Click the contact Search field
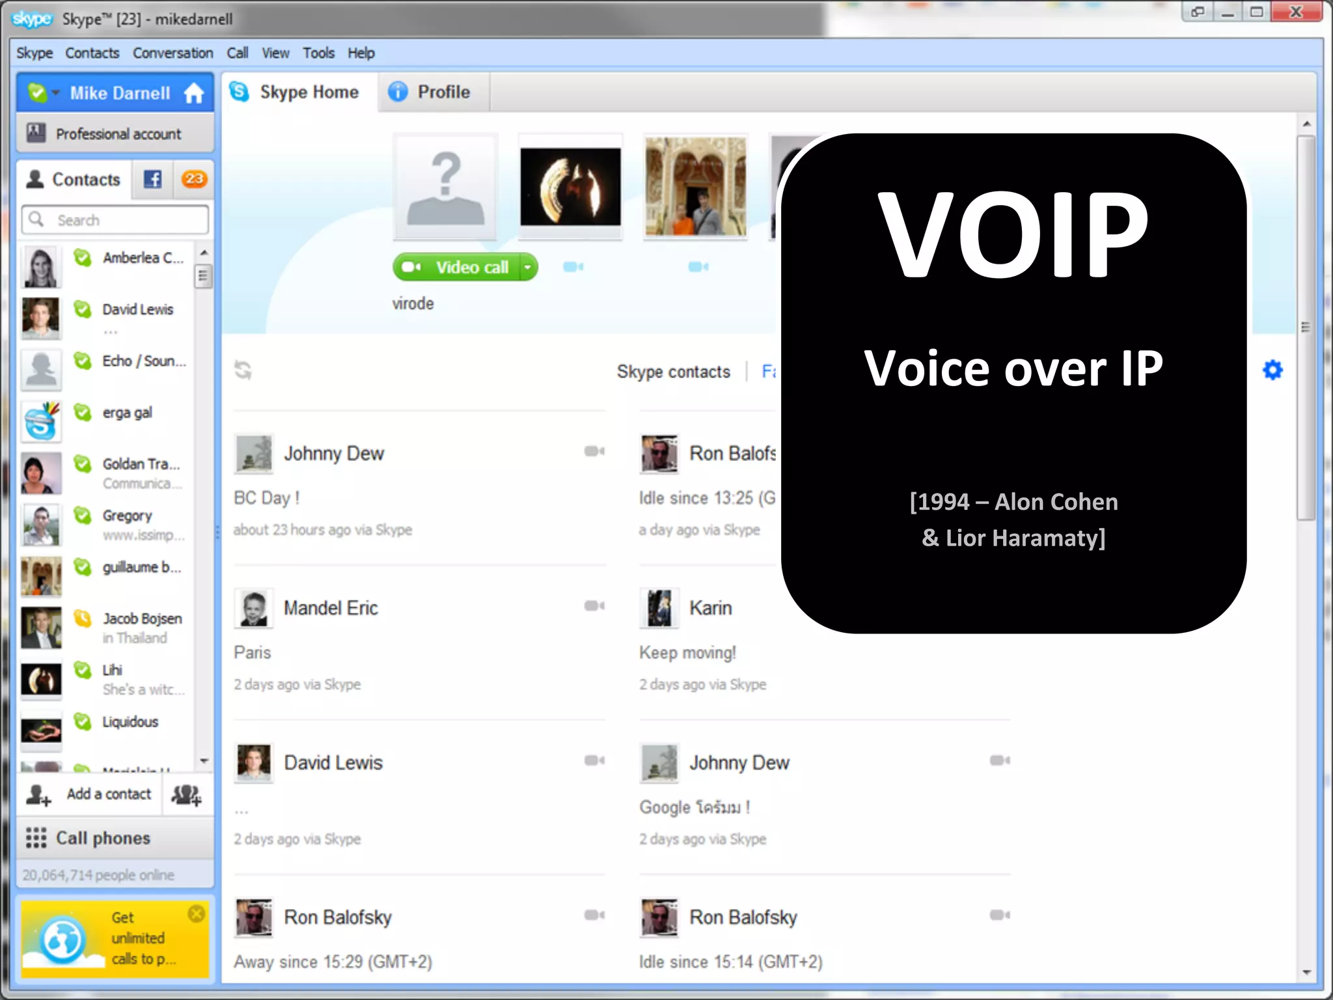Screen dimensions: 1333x1000 (x=115, y=220)
